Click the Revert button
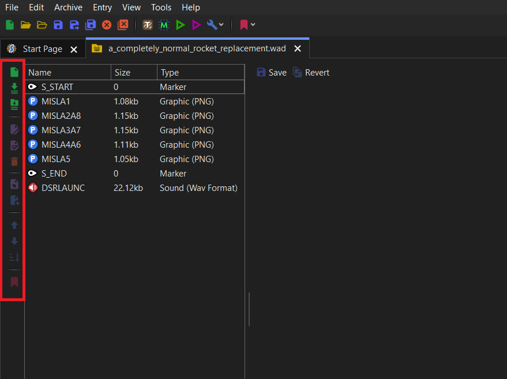This screenshot has width=507, height=379. click(311, 73)
